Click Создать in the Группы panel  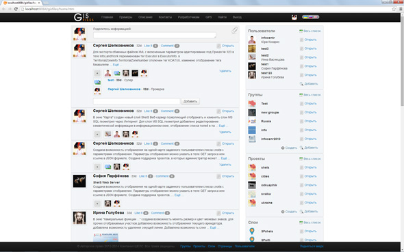coord(291,148)
